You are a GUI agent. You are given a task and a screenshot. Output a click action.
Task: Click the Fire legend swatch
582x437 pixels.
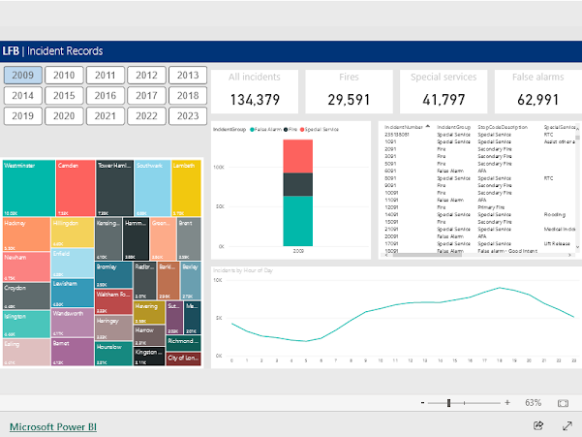(286, 130)
